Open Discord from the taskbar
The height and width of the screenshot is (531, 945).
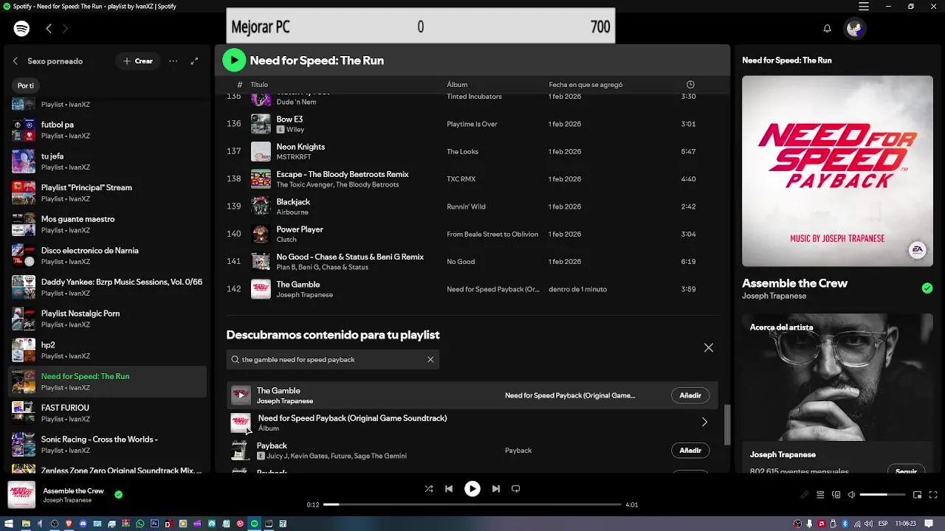coord(83,524)
